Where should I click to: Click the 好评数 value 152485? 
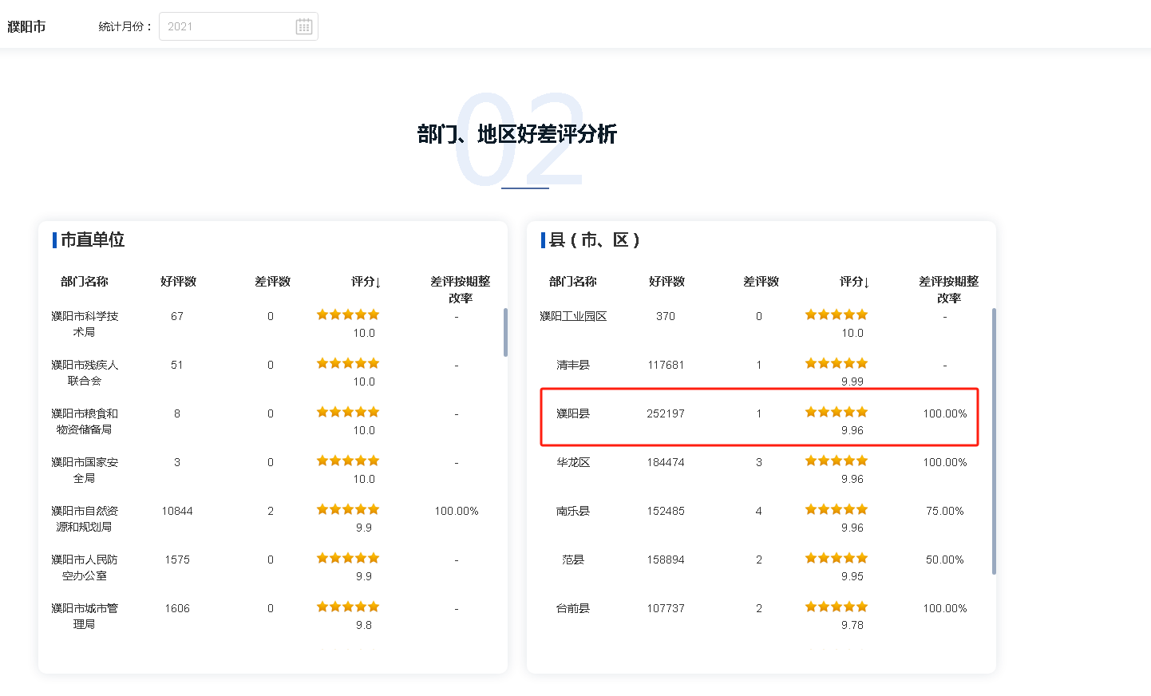click(666, 511)
